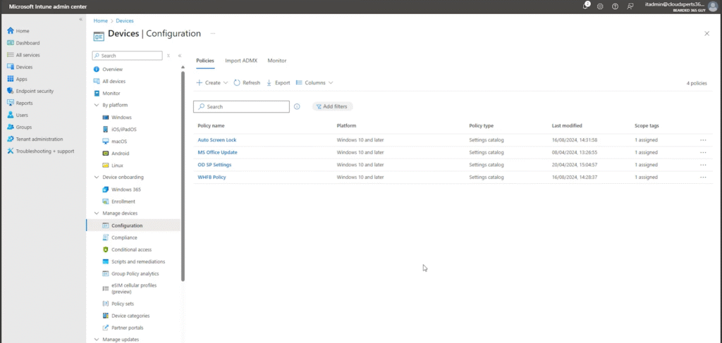Open more options for WHFB Policy
The image size is (722, 343).
(703, 177)
